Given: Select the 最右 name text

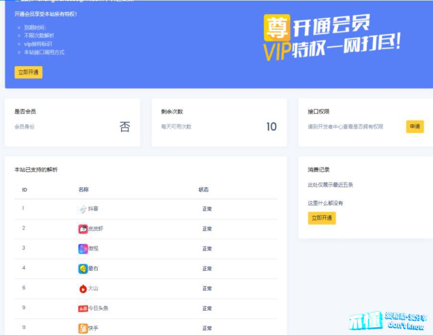Looking at the screenshot, I should click(93, 268).
